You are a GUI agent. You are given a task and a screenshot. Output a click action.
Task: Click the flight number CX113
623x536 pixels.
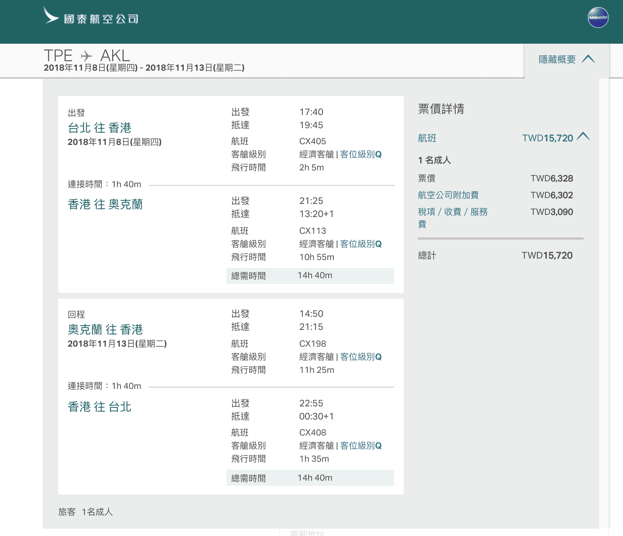[313, 231]
